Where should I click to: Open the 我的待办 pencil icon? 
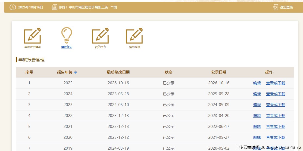[100, 36]
